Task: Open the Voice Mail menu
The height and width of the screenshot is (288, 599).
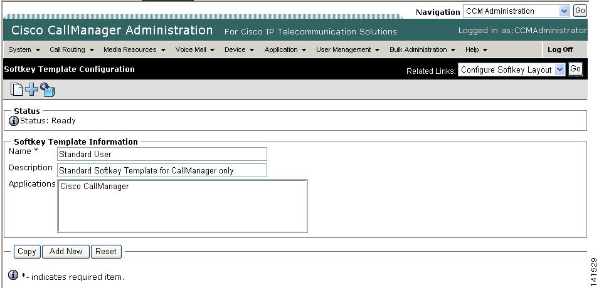Action: (195, 49)
